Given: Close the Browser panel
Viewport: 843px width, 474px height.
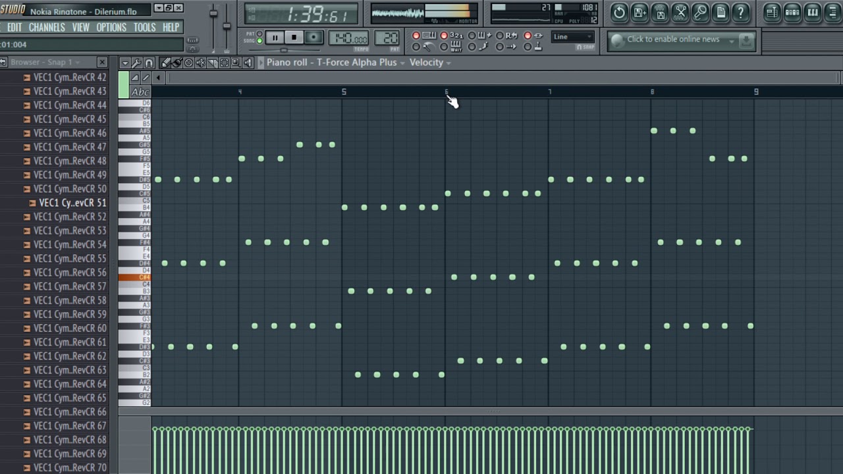Looking at the screenshot, I should point(102,62).
